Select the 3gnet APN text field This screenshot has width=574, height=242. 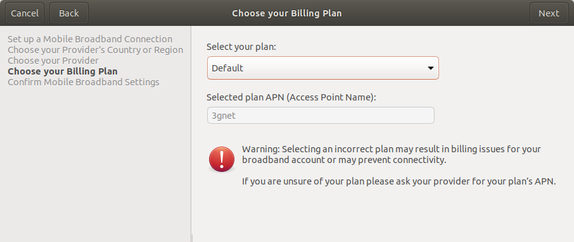(321, 116)
